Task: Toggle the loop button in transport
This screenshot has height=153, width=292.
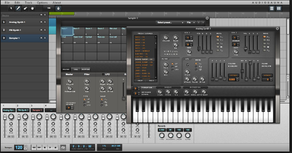Action: 63,148
